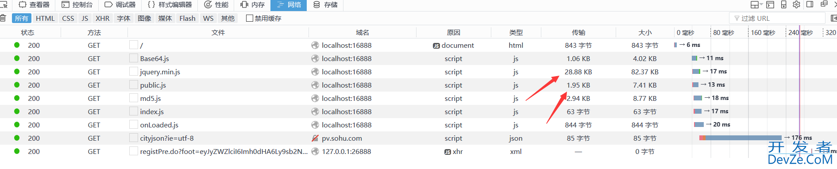Image resolution: width=837 pixels, height=169 pixels.
Task: Sort by 域名 column header
Action: [363, 32]
